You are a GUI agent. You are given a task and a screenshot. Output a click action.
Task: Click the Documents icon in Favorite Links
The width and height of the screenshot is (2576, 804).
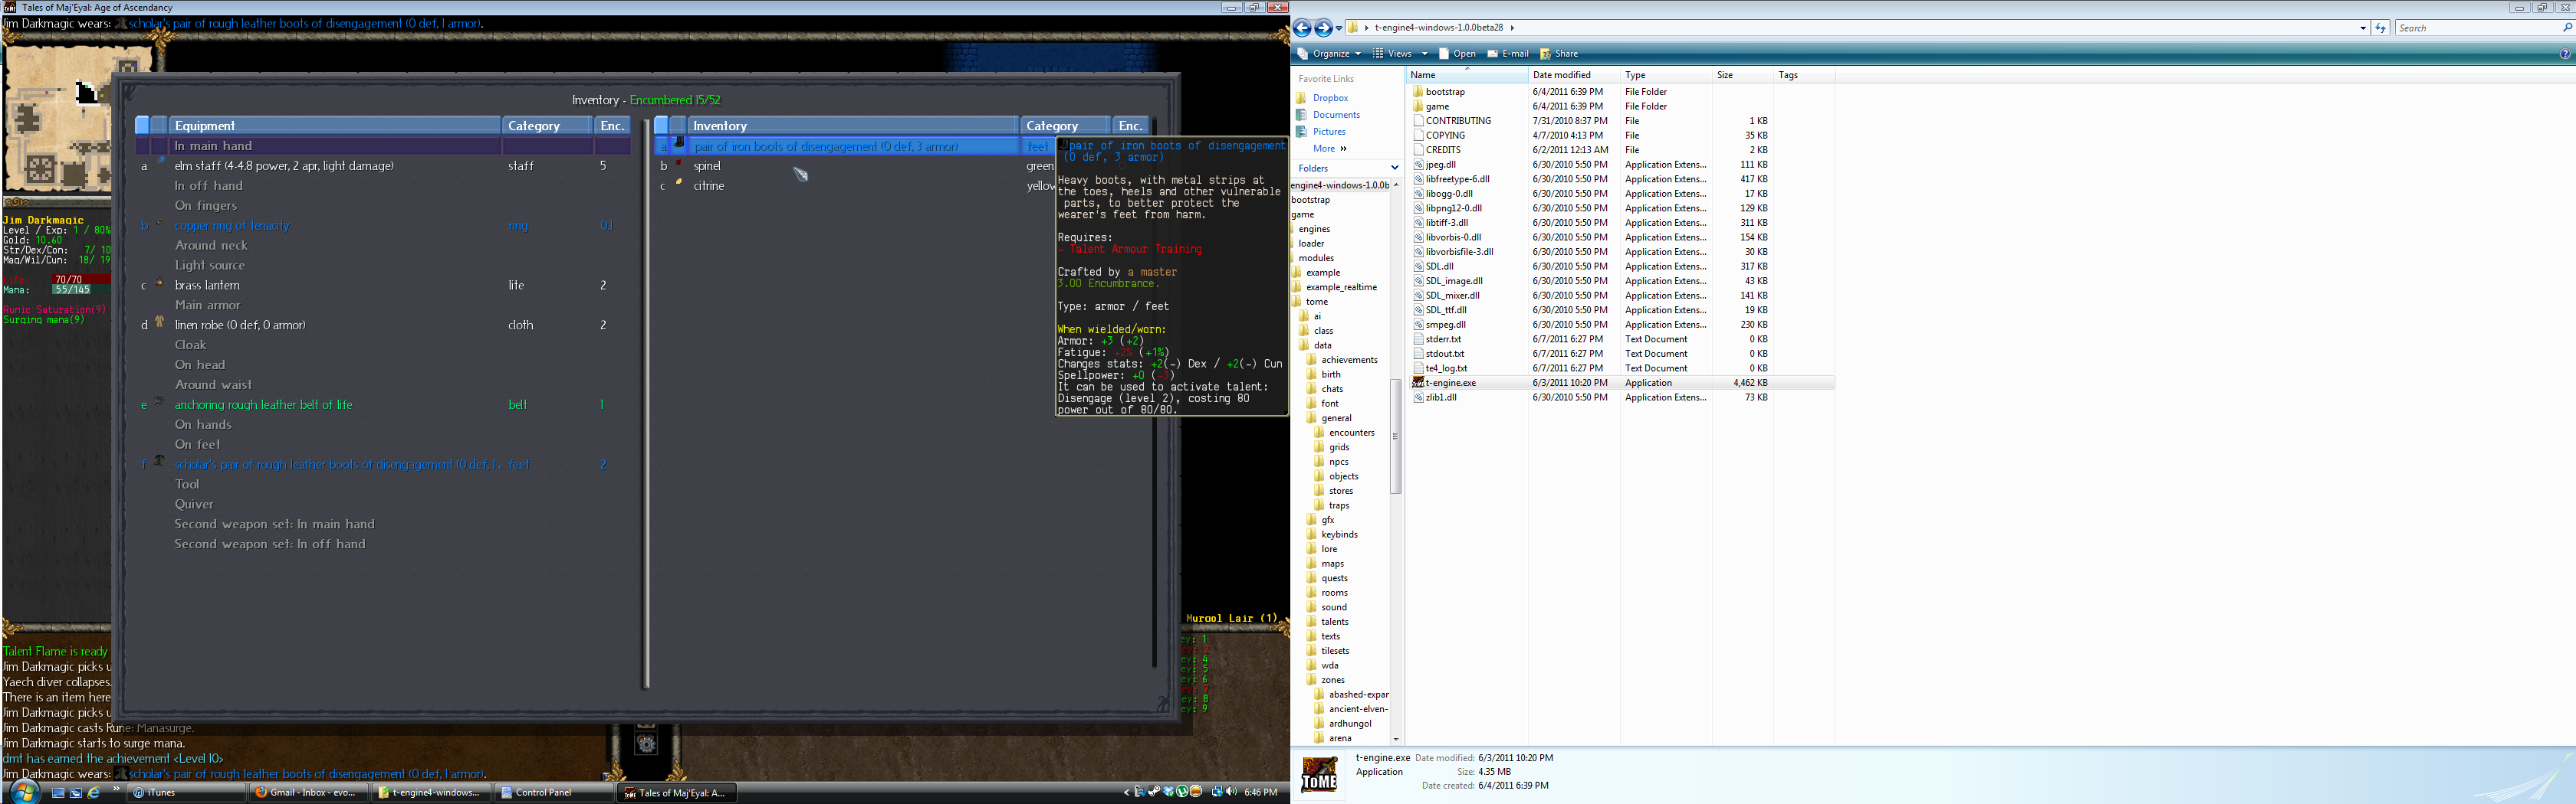pos(1301,115)
